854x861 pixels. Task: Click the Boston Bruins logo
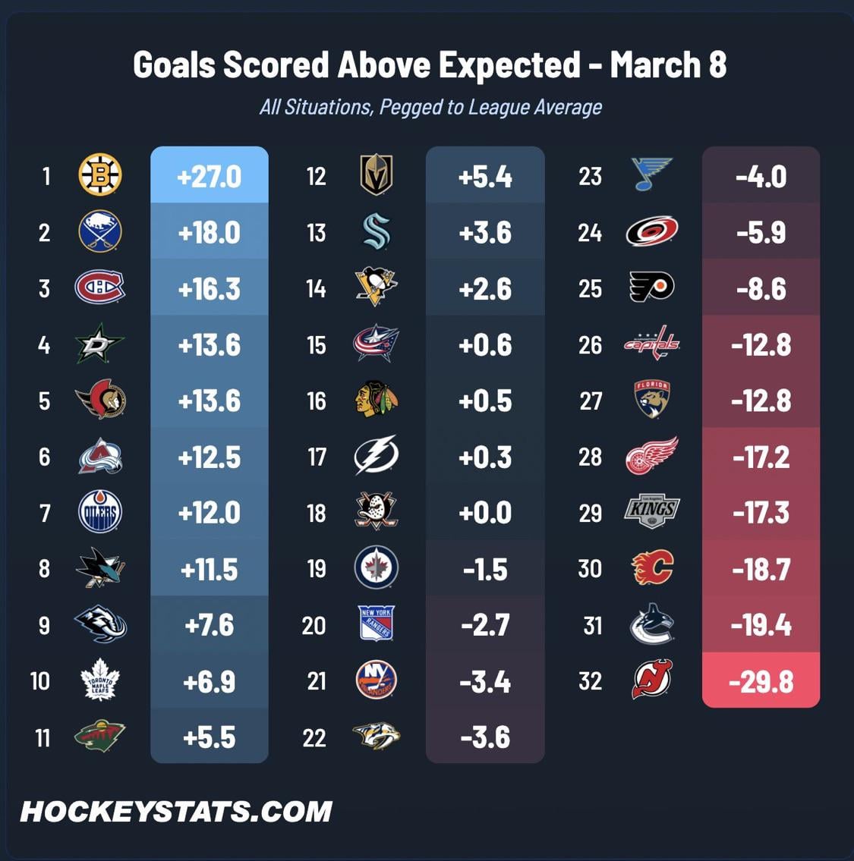[x=100, y=175]
